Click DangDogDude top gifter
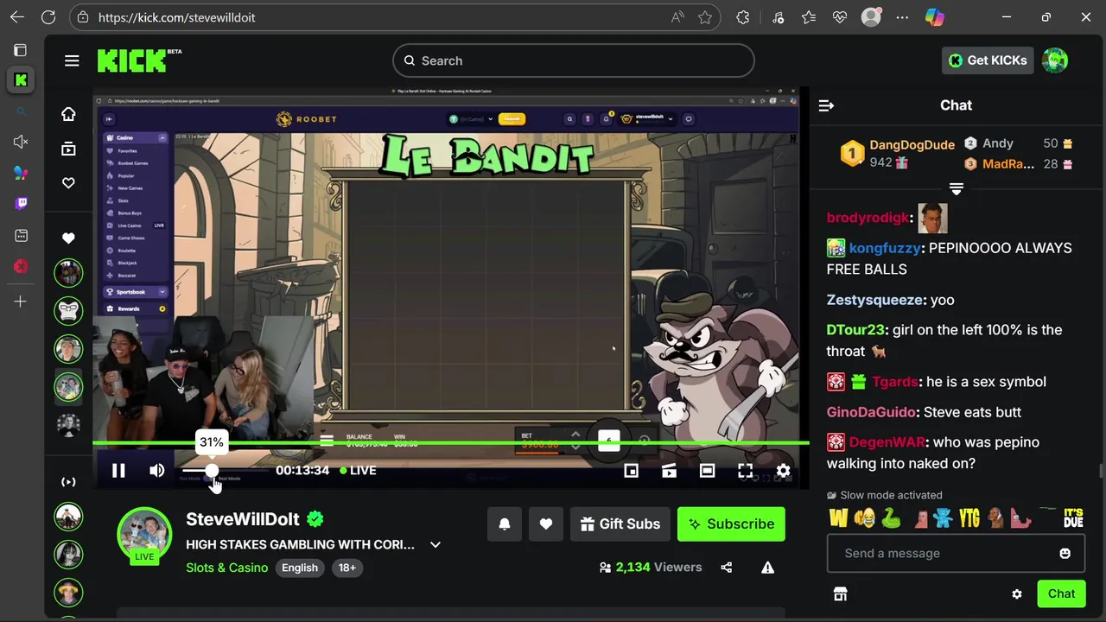This screenshot has height=622, width=1106. pos(912,144)
